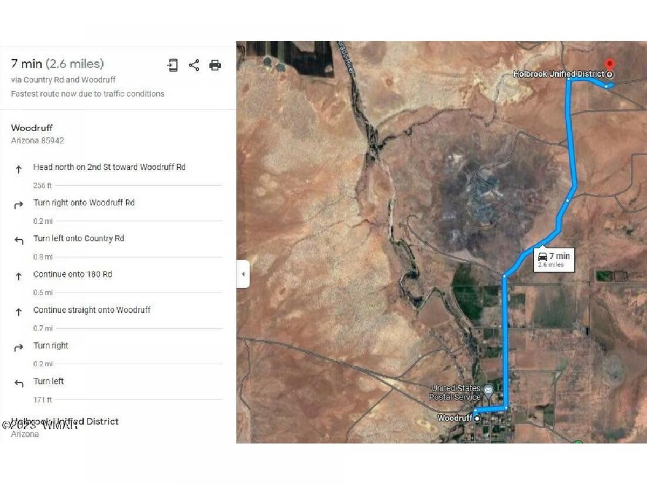Click the 7 min route summary heading

[x=57, y=64]
